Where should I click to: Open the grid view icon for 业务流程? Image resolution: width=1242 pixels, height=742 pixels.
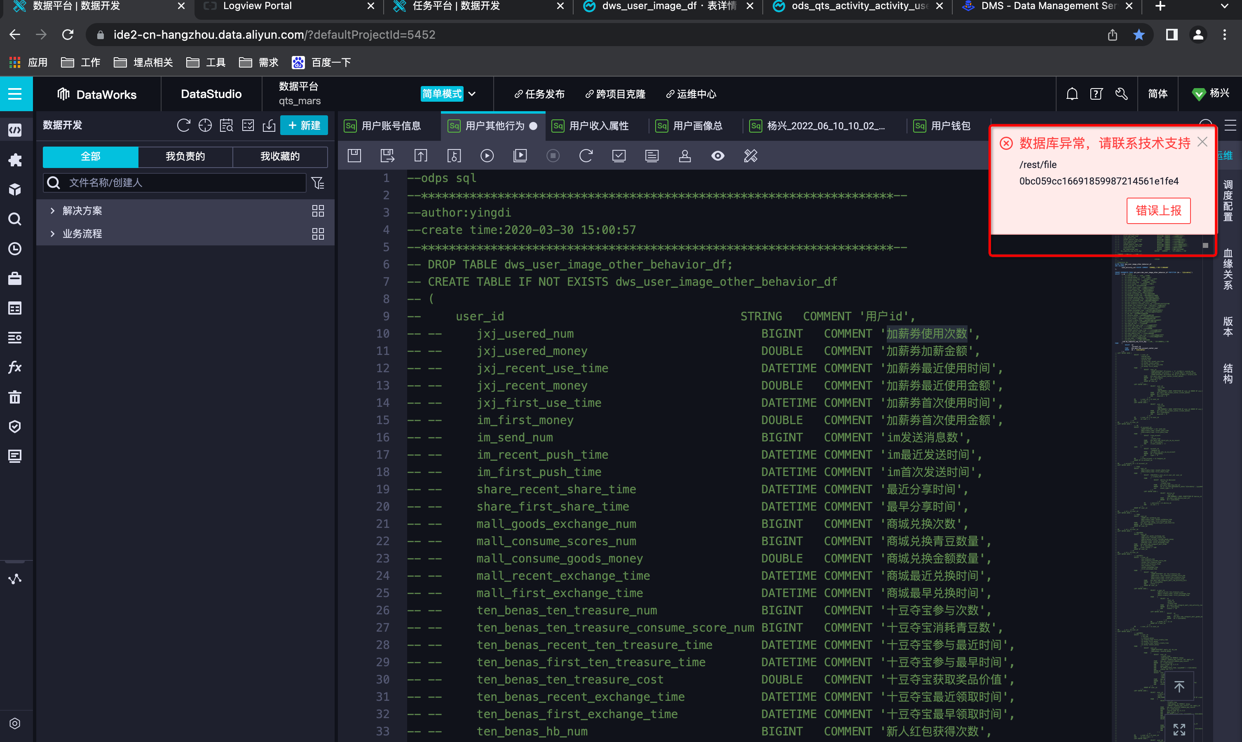click(318, 233)
